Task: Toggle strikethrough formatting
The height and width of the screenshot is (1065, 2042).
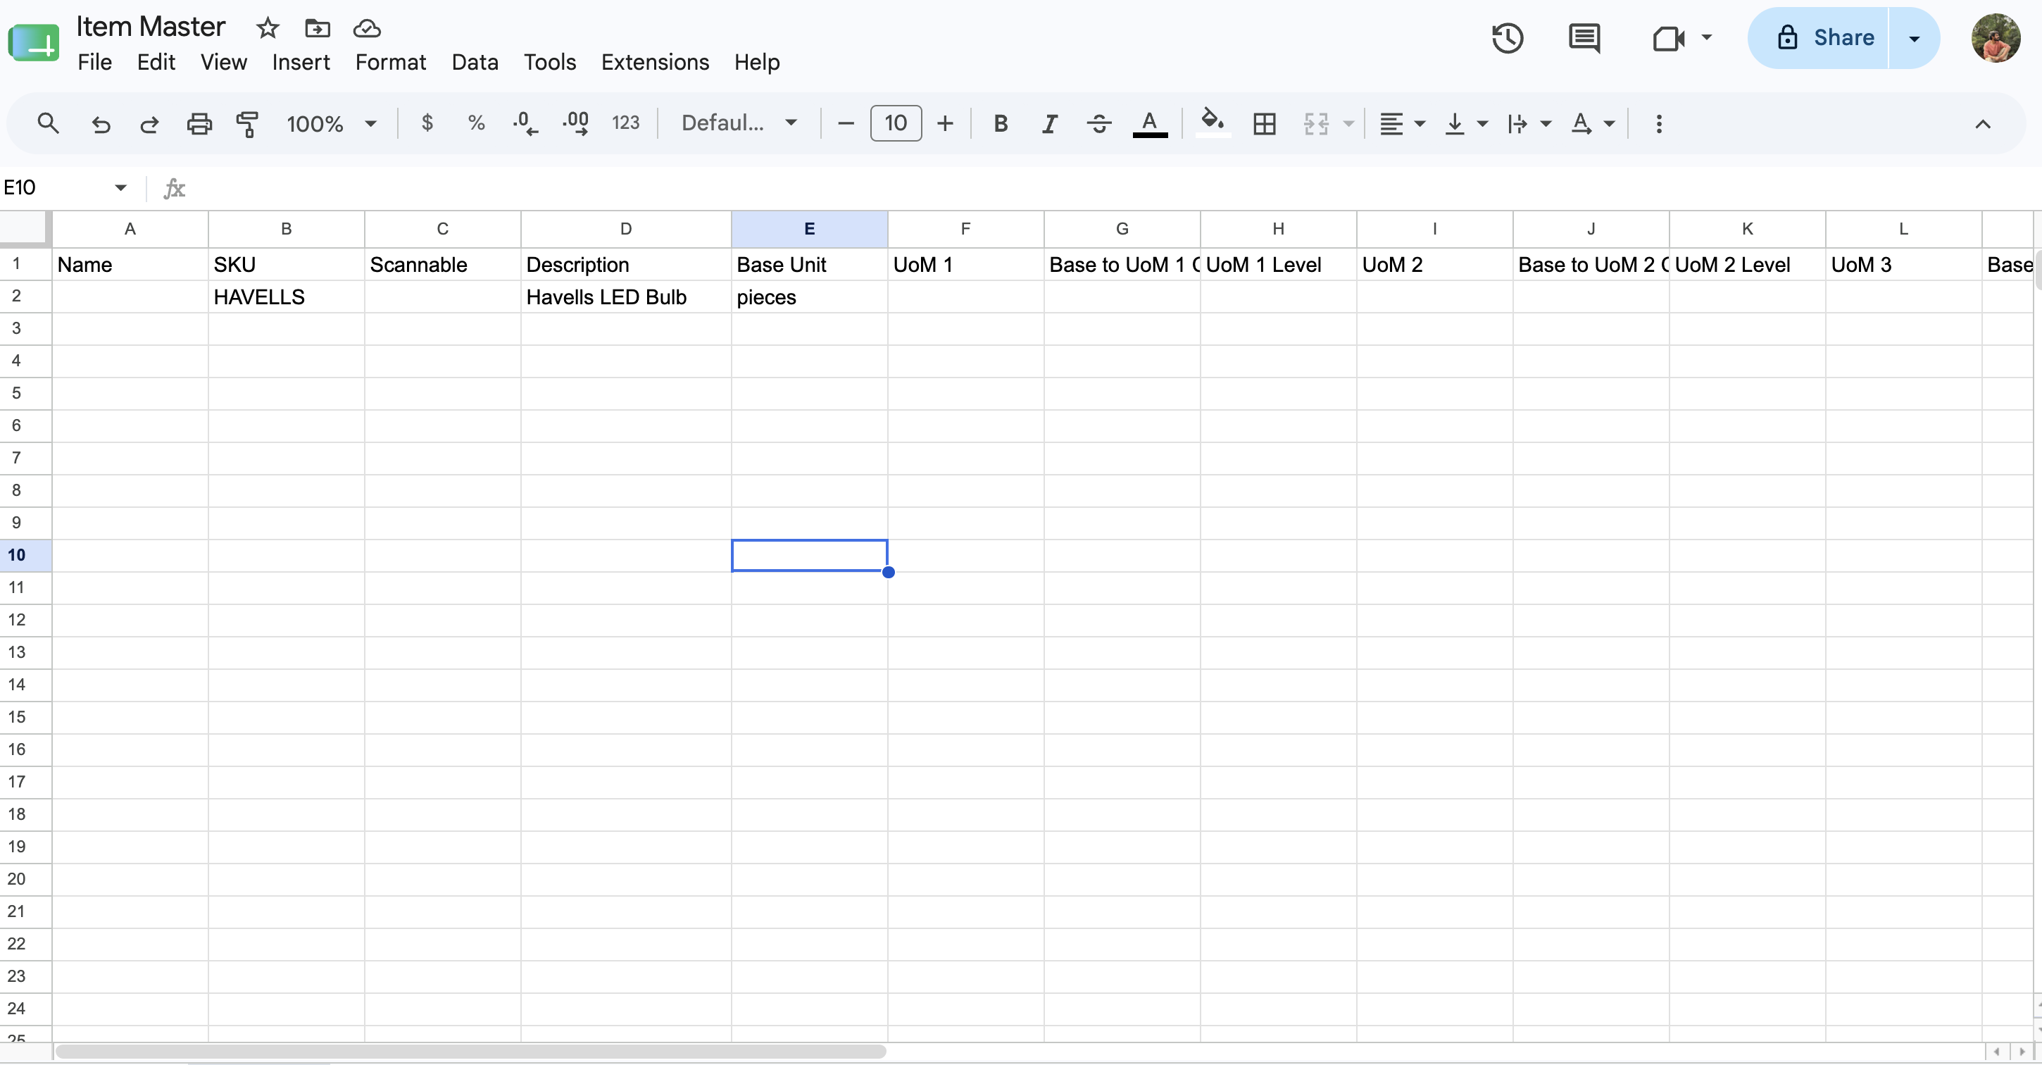Action: pyautogui.click(x=1098, y=124)
